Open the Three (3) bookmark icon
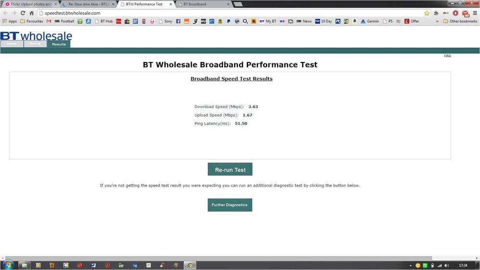480x270 pixels. point(195,21)
